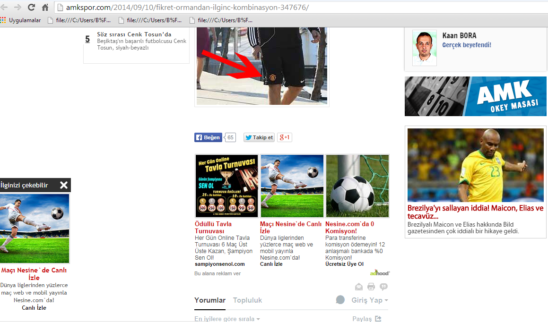Follow on Twitter via Takip et button

click(259, 137)
